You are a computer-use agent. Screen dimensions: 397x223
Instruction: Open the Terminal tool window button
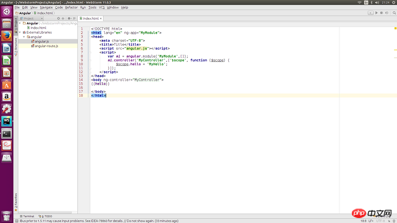pos(27,217)
